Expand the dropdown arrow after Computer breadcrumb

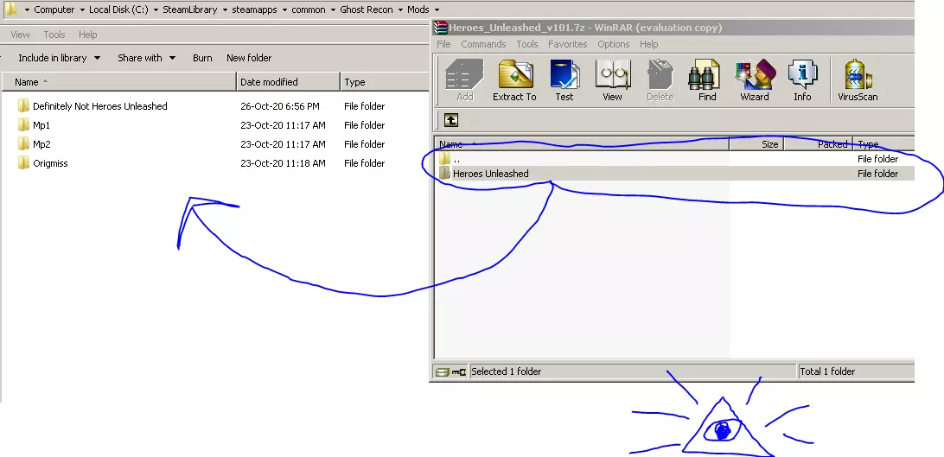click(82, 10)
